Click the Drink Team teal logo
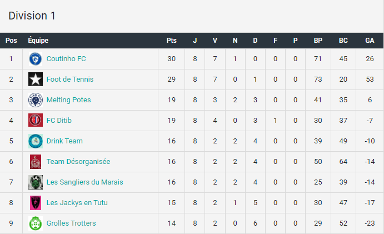384x234 pixels. [x=36, y=141]
